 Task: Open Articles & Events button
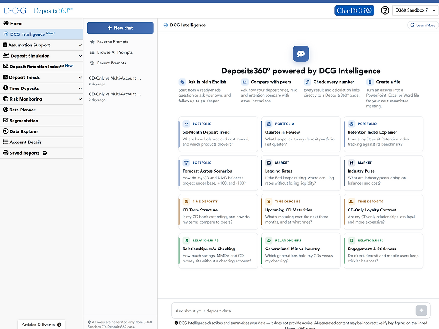[41, 324]
